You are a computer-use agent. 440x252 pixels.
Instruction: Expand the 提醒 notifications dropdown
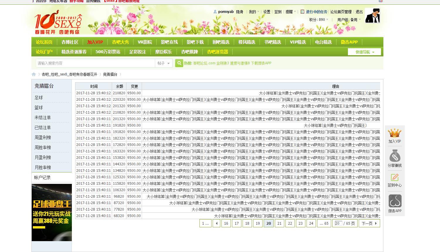pos(291,12)
